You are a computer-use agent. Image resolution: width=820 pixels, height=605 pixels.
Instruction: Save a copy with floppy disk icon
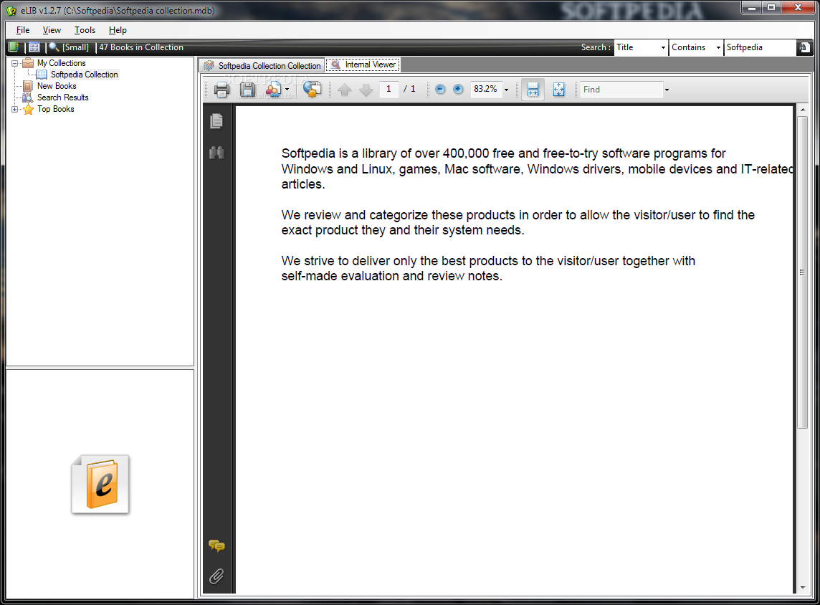coord(247,90)
